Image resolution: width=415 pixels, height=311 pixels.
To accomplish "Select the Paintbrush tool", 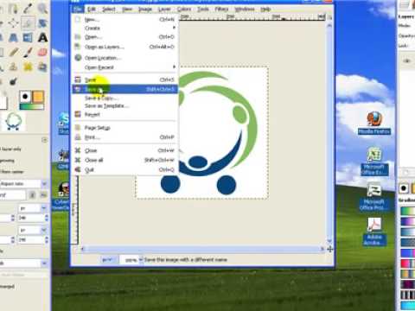I will tap(28, 53).
